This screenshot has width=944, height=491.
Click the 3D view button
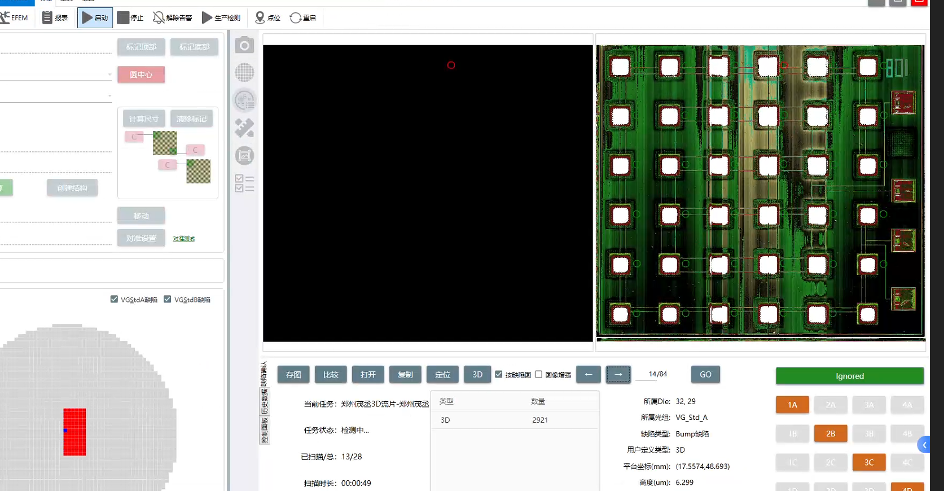[477, 374]
